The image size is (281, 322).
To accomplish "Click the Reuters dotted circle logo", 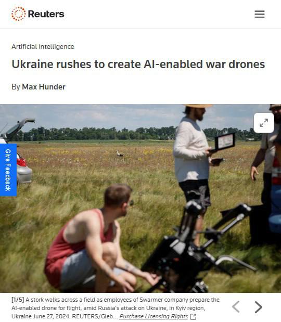I will [19, 14].
